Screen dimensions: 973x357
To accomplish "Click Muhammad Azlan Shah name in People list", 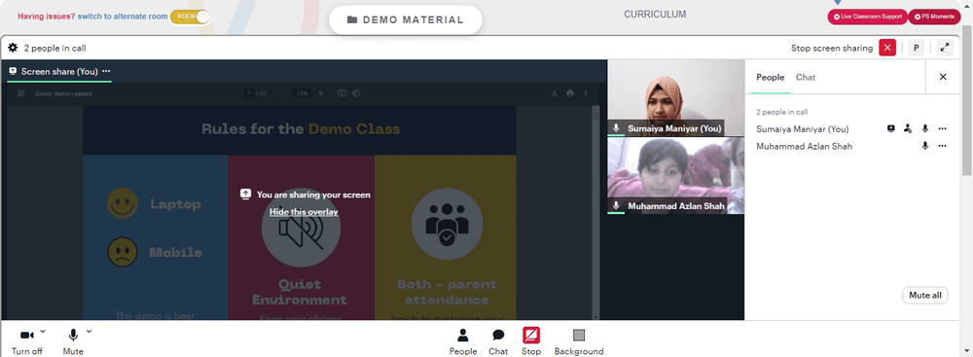I will (x=805, y=147).
